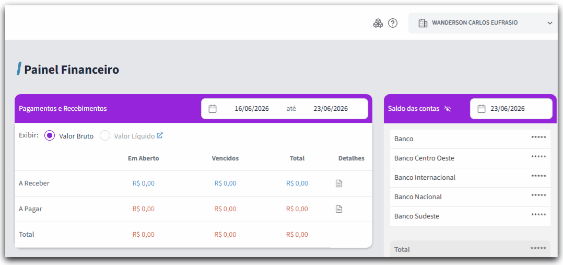Click A Receber Total value R$ 0,00
Viewport: 563px width, 265px height.
297,183
